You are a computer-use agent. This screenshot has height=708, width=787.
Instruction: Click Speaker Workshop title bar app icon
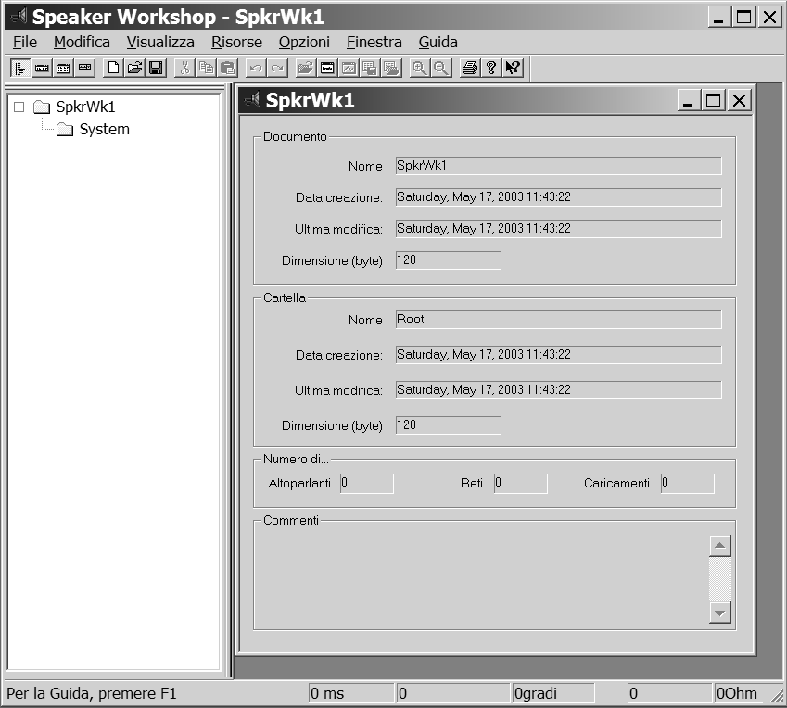pos(19,17)
